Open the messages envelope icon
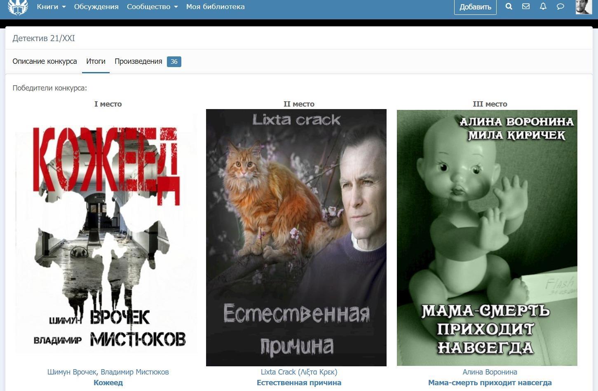Screen dimensions: 598x391 tap(526, 7)
